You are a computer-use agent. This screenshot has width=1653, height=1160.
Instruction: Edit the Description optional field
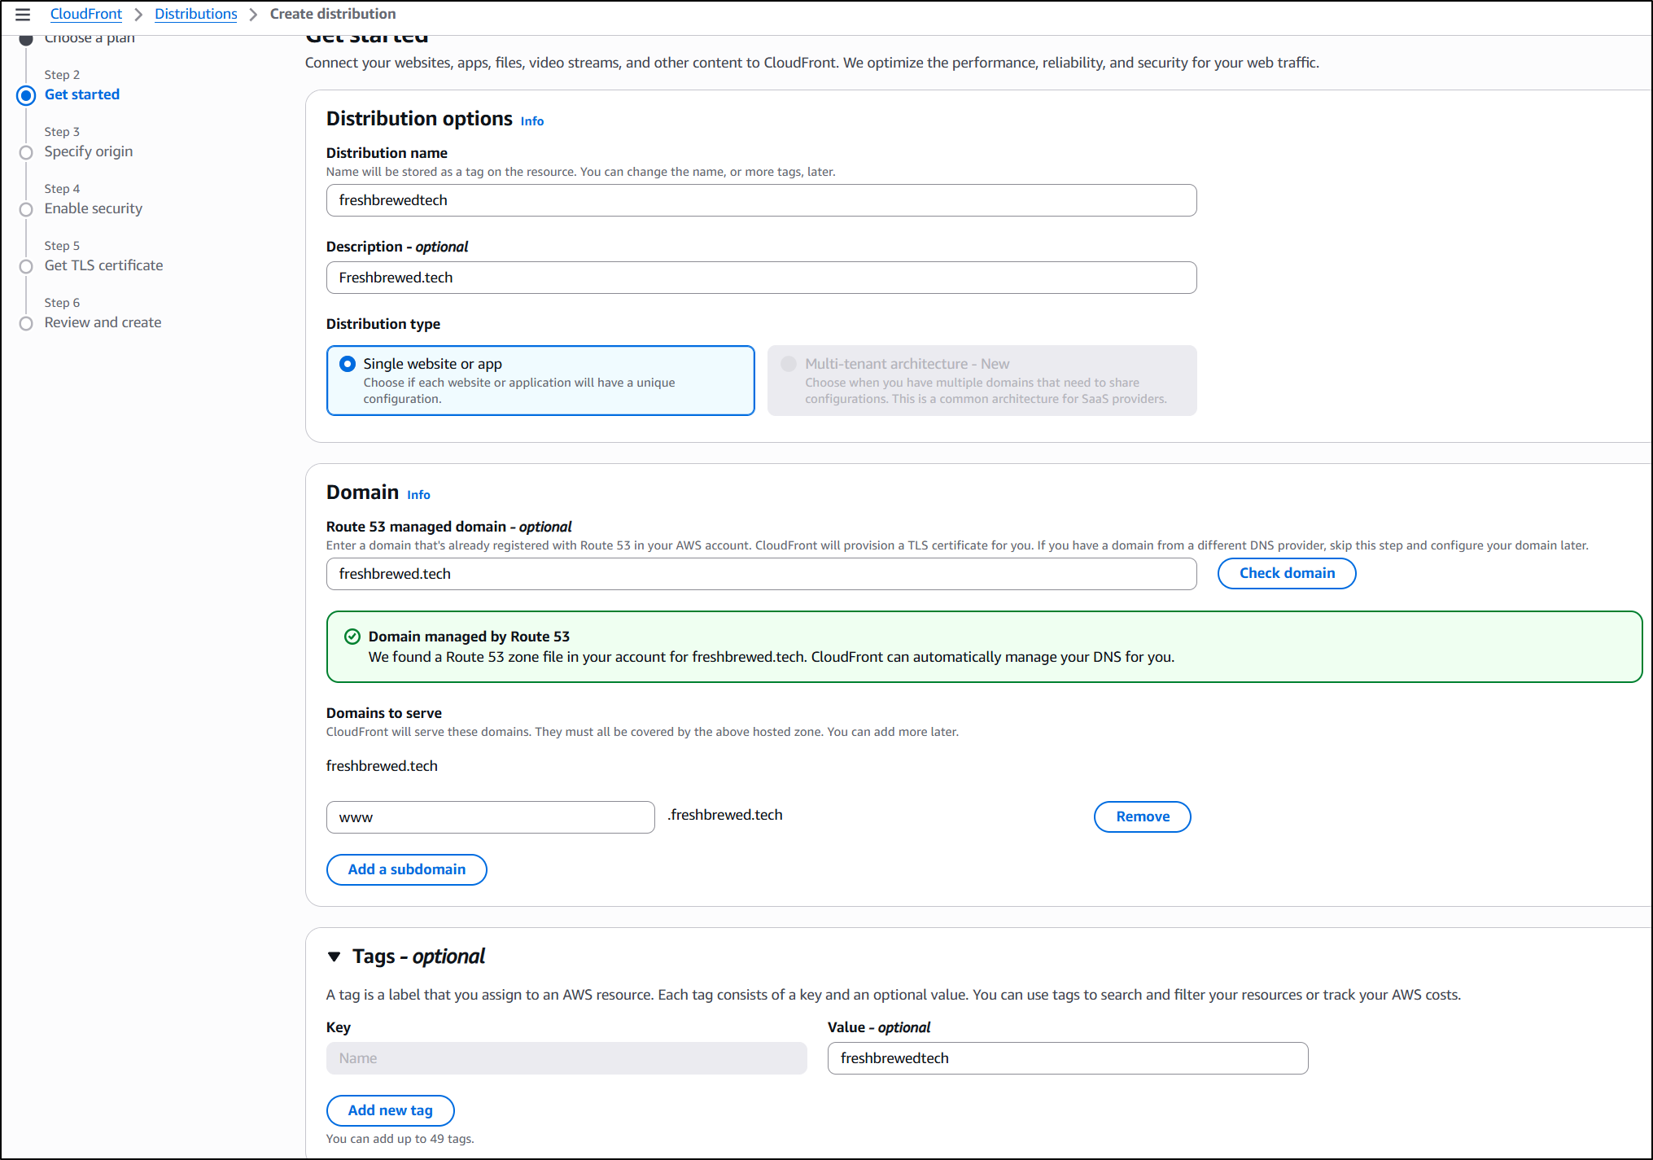tap(762, 278)
